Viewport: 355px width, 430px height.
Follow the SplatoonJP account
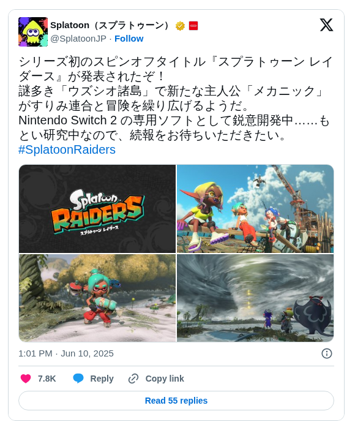click(x=129, y=39)
